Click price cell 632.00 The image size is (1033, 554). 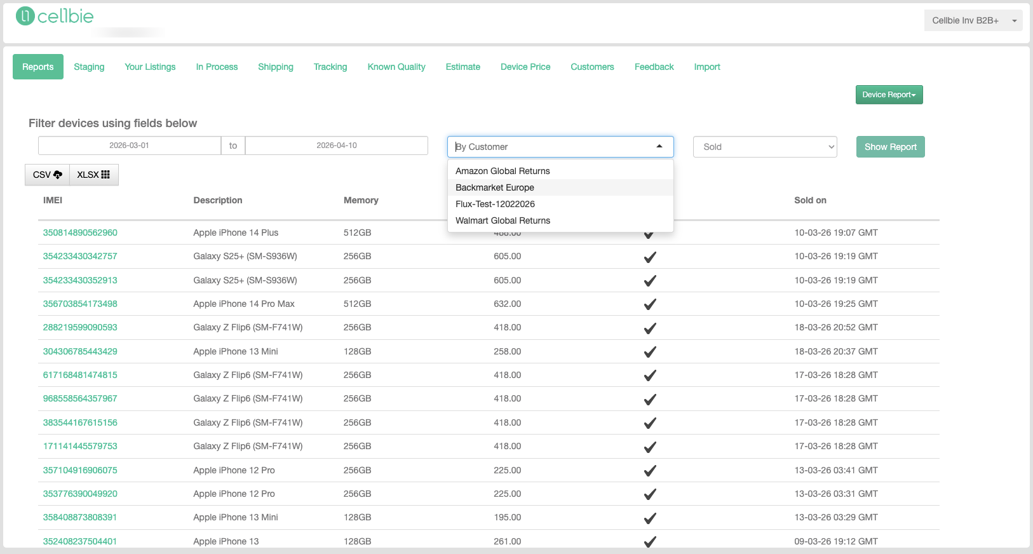tap(508, 304)
